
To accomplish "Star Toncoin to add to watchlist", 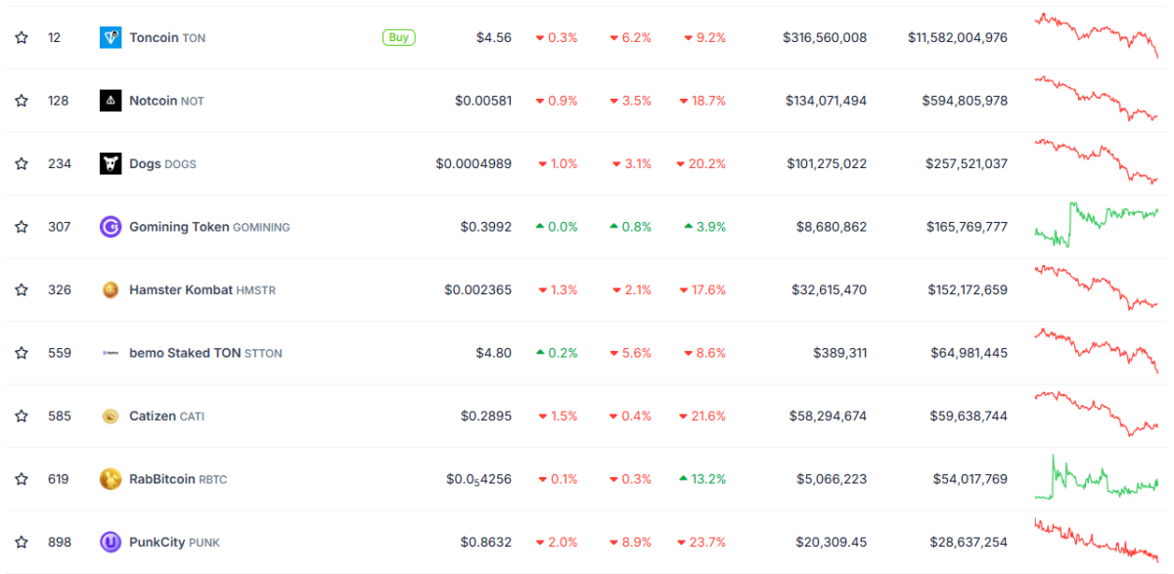I will coord(22,38).
